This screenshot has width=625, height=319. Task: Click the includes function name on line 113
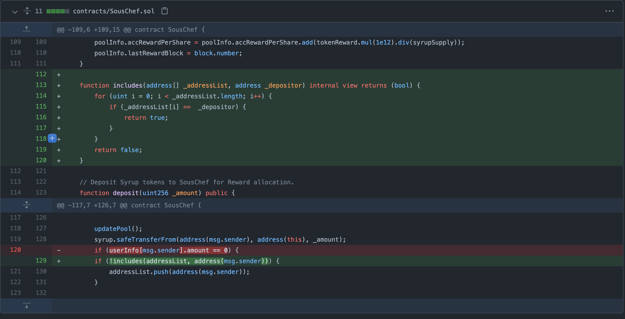tap(127, 86)
